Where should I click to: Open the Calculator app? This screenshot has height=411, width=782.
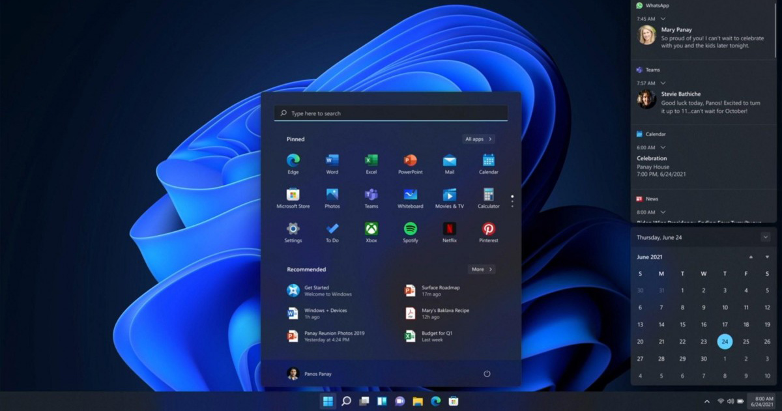point(489,198)
